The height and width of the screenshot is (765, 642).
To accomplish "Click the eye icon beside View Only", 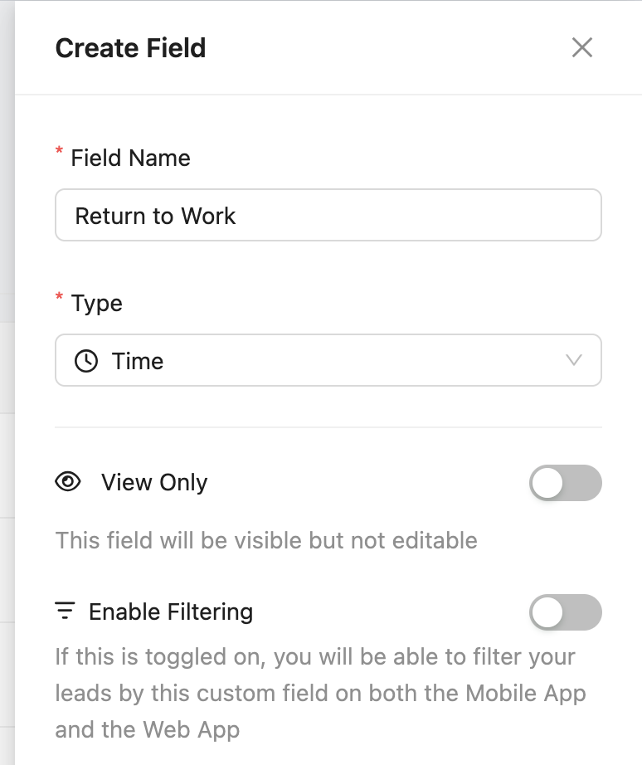I will [x=68, y=482].
